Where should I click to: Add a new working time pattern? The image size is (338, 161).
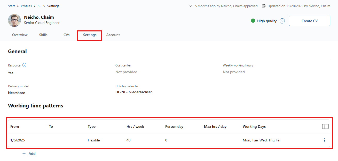coord(29,154)
